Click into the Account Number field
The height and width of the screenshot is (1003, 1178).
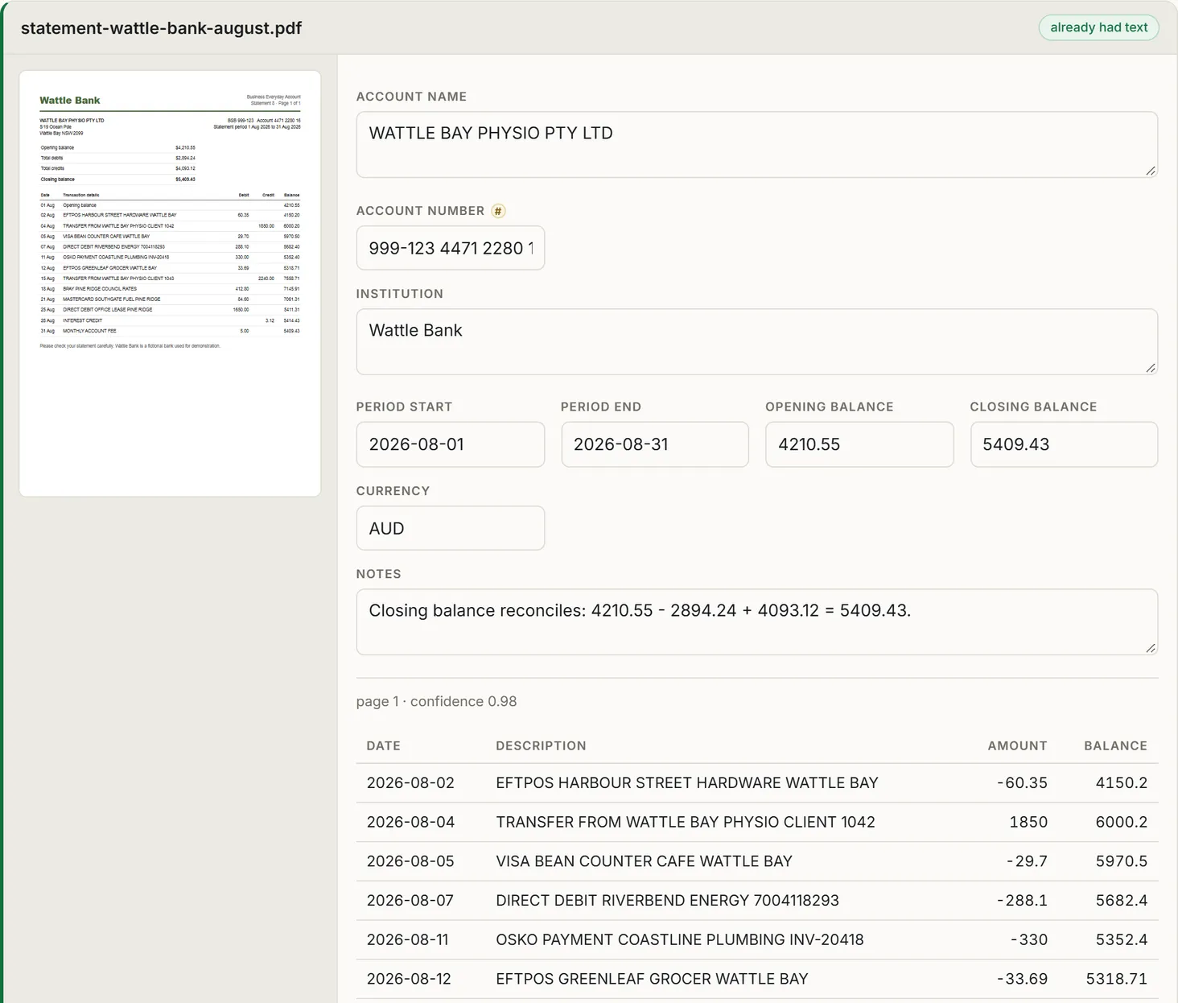coord(451,248)
